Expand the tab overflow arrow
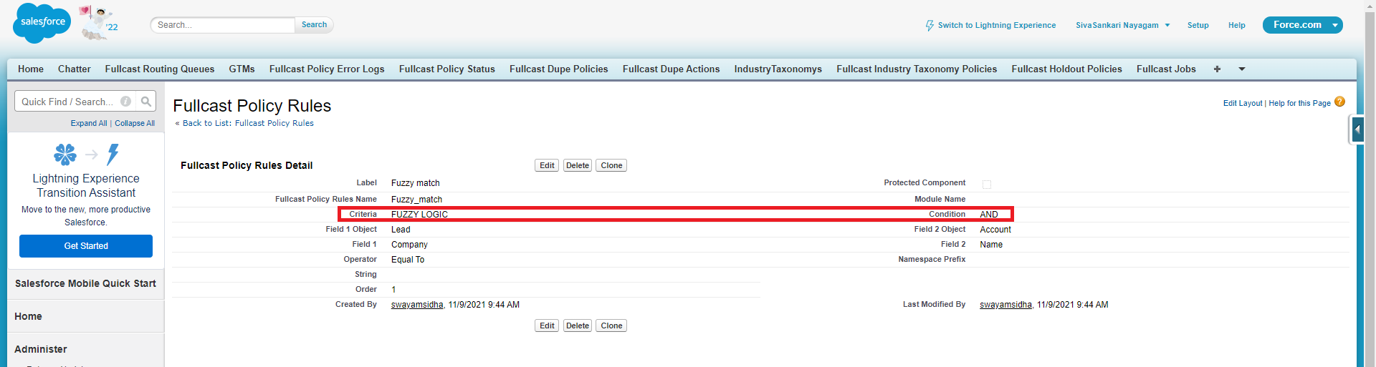The width and height of the screenshot is (1376, 367). (x=1242, y=69)
